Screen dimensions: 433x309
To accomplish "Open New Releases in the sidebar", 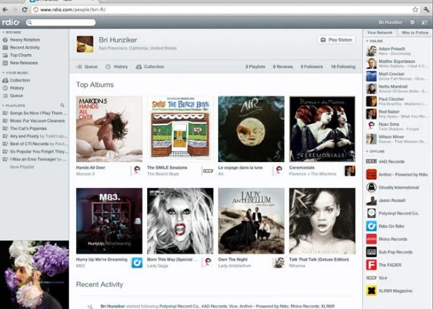I will click(20, 63).
